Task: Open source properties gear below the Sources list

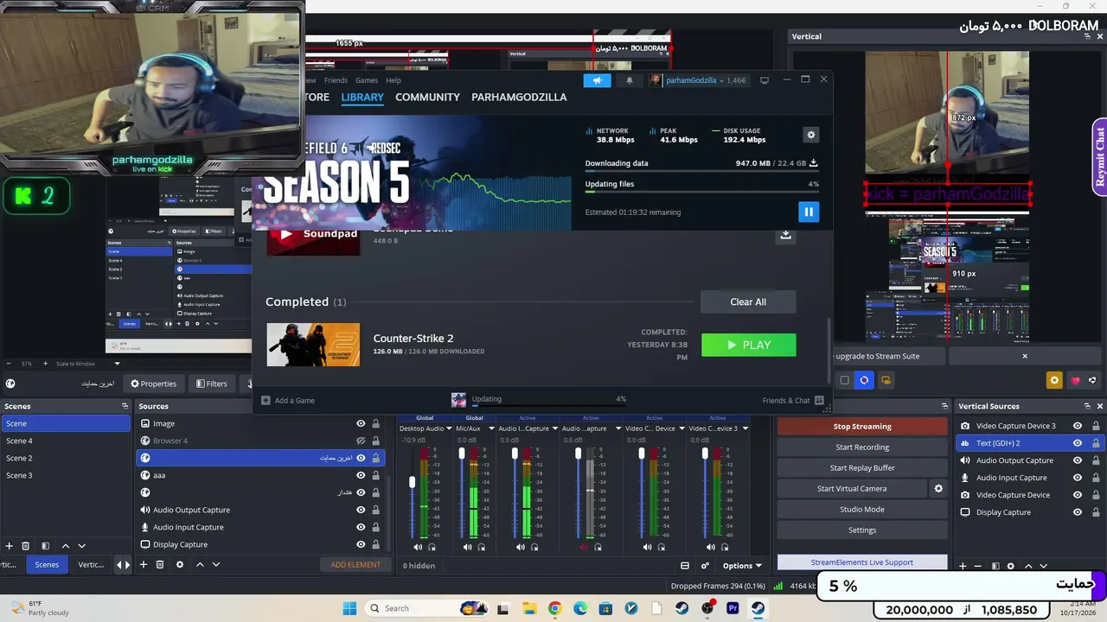Action: click(180, 565)
